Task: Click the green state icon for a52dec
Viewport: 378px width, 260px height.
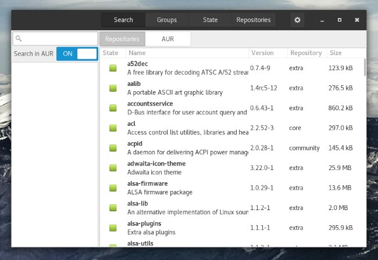Action: 113,68
